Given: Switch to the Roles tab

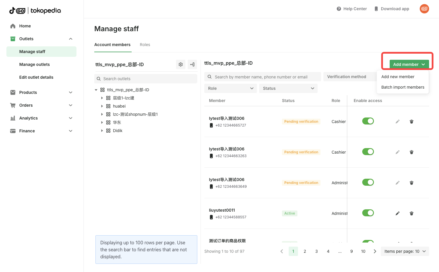Looking at the screenshot, I should [x=145, y=45].
